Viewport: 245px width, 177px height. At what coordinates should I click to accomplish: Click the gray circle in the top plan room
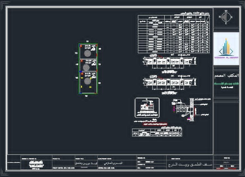(x=87, y=53)
